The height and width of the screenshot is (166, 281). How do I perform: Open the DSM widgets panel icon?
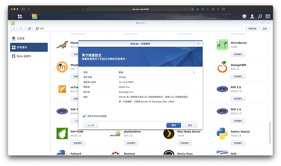268,16
